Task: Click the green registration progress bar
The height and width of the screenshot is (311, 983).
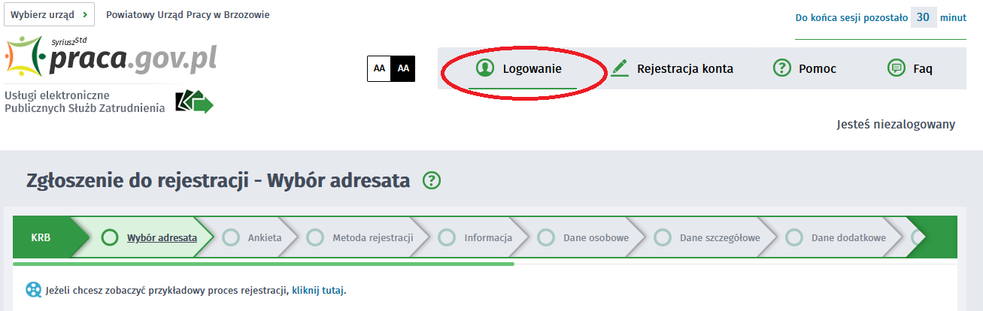Action: (x=263, y=264)
